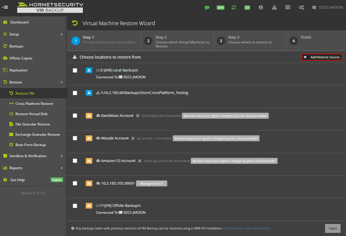Image resolution: width=346 pixels, height=236 pixels.
Task: Click Backblaze egress charges notice
Action: pos(225,116)
